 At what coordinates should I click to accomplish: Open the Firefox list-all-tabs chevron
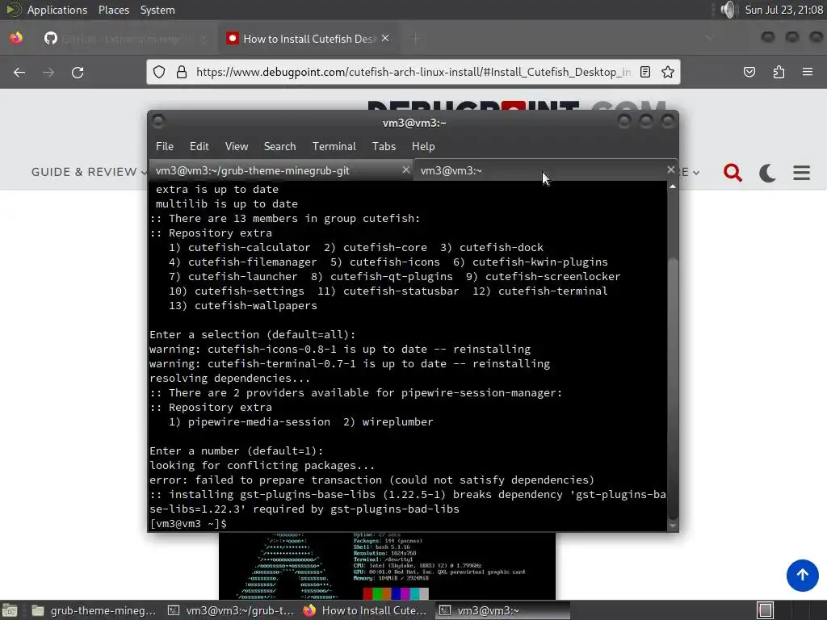[709, 38]
